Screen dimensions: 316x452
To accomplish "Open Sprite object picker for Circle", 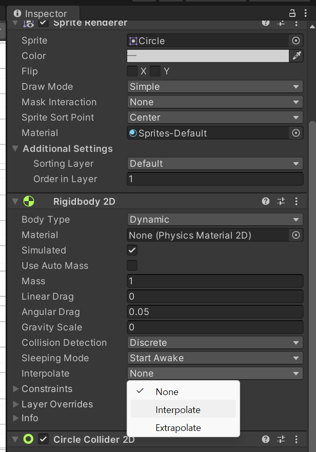I will [296, 41].
